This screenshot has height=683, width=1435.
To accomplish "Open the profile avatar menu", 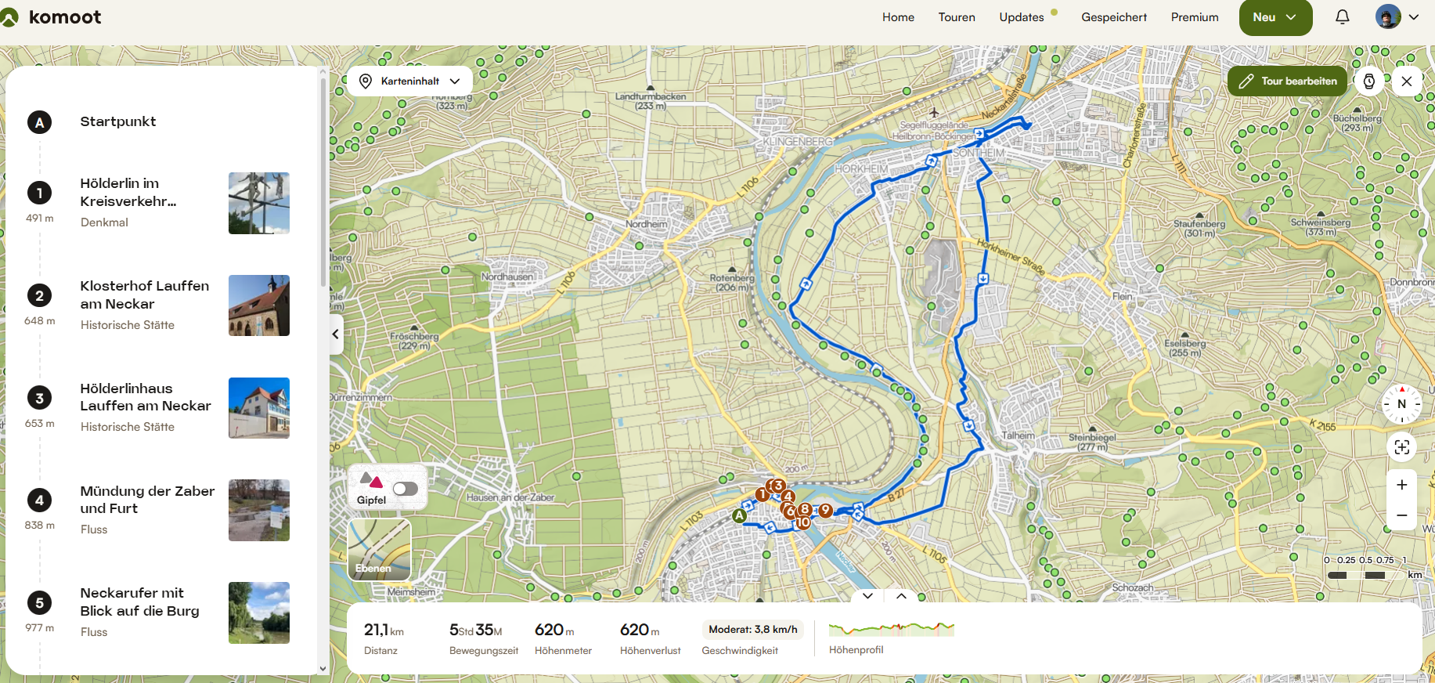I will click(x=1397, y=16).
